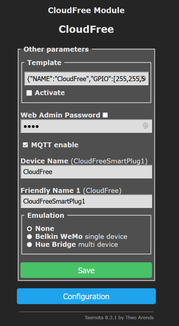Viewport: 179px width, 326px height.
Task: Click the small key icon inside Template field
Action: coord(142,79)
